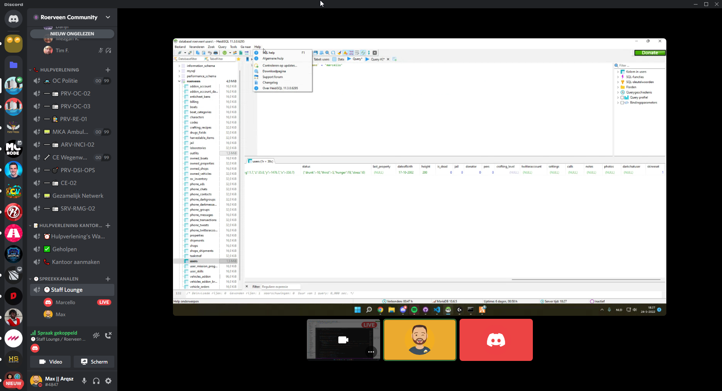Open the MC Node server
The width and height of the screenshot is (722, 391).
14,149
